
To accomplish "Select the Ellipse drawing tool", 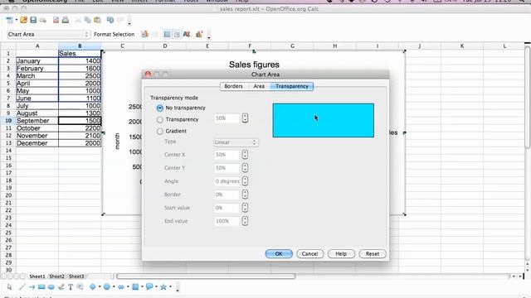I will coord(51,287).
